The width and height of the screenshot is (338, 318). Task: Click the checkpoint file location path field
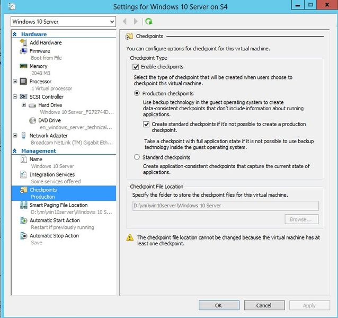coord(226,206)
